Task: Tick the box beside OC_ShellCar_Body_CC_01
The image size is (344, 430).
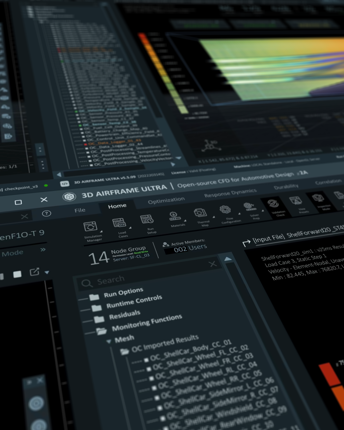Action: (x=146, y=360)
